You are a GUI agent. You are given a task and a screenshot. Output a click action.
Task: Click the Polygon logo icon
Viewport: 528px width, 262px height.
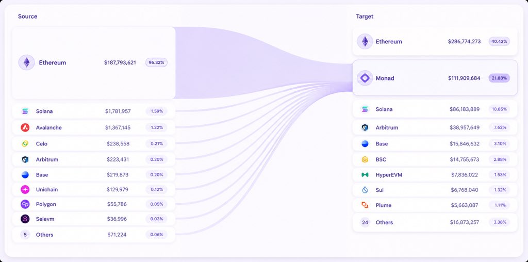[x=25, y=204]
